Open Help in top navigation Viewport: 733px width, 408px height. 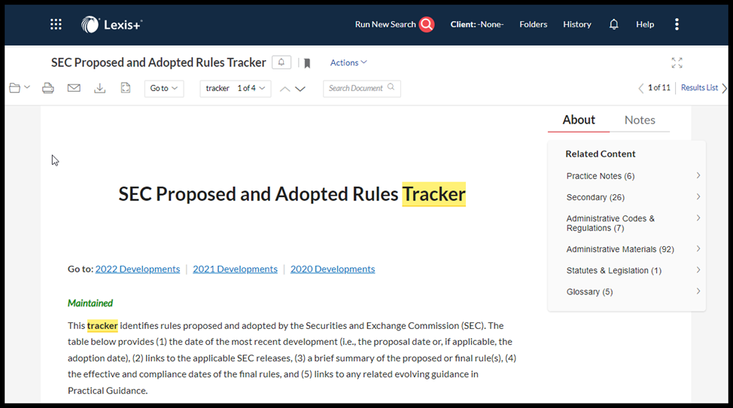pos(645,24)
